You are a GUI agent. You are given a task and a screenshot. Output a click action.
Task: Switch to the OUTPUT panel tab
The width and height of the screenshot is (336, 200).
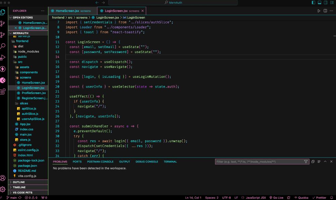pyautogui.click(x=125, y=162)
